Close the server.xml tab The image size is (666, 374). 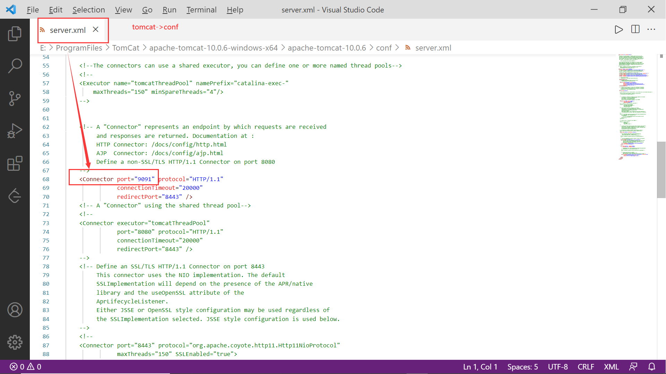[x=96, y=30]
